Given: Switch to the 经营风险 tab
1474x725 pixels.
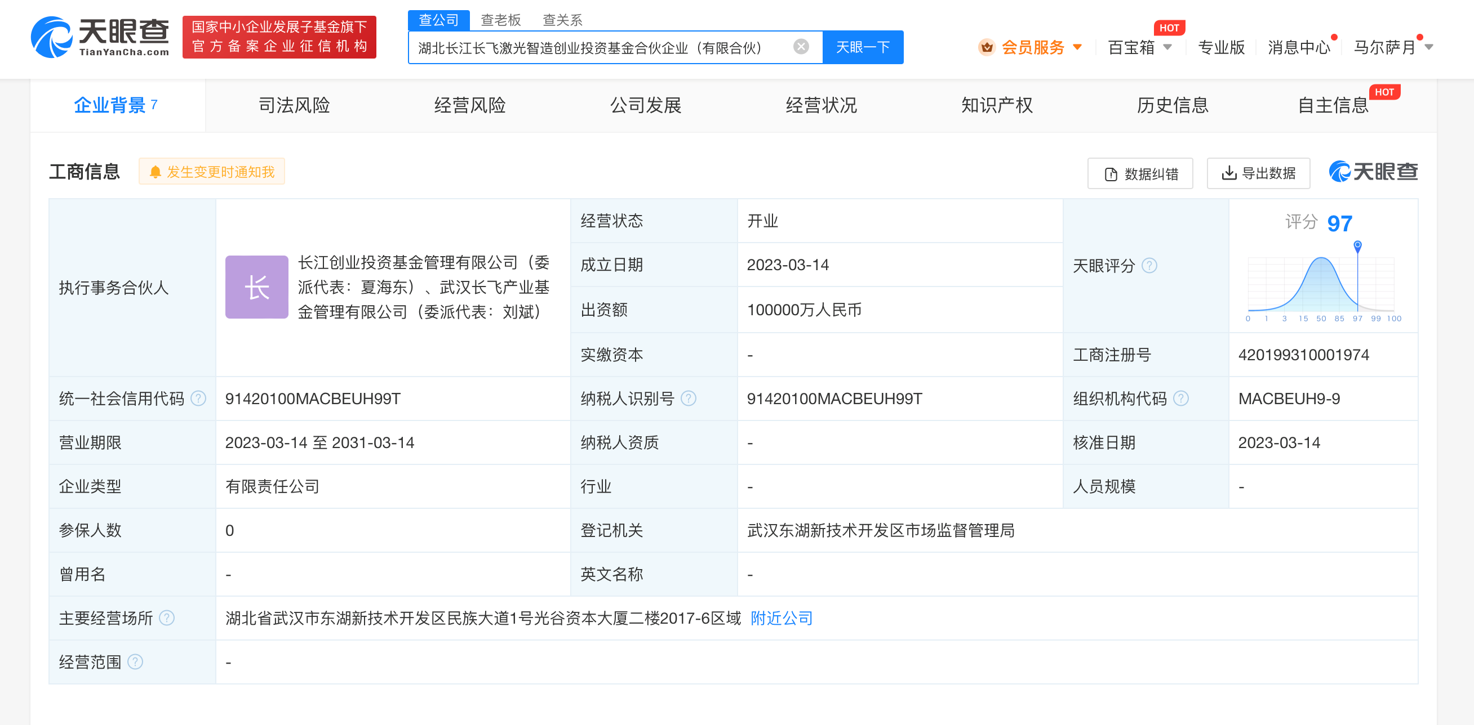Looking at the screenshot, I should [x=470, y=105].
